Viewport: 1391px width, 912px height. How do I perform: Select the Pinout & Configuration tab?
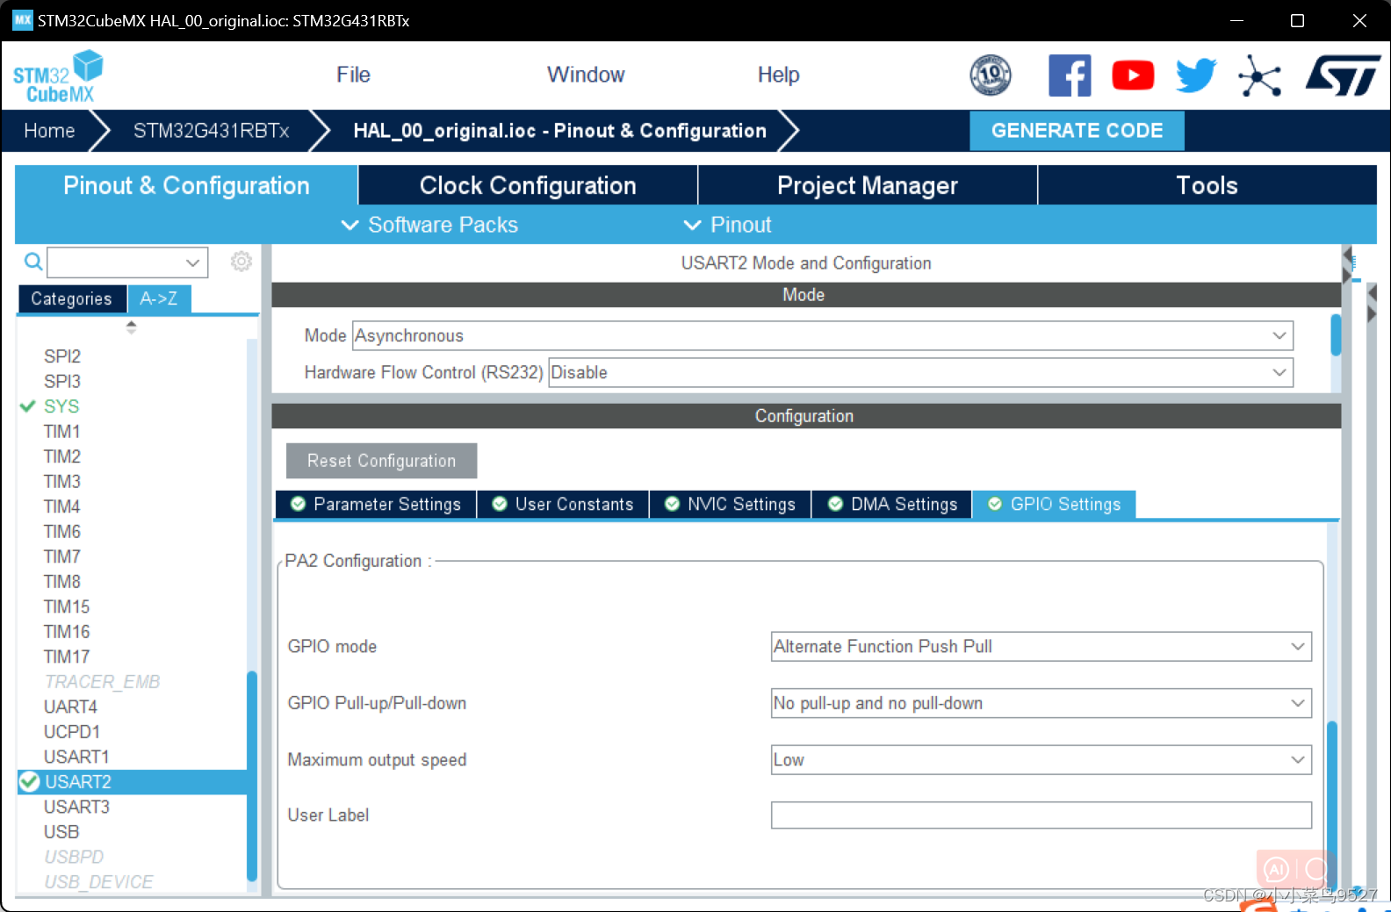click(186, 185)
